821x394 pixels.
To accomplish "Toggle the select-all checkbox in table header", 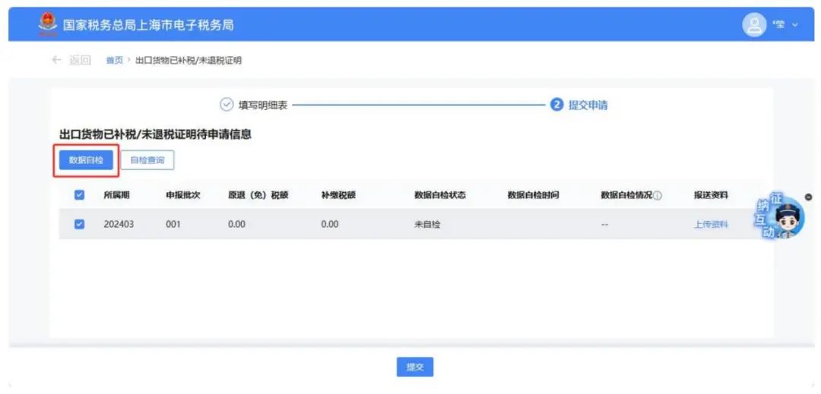I will [80, 195].
